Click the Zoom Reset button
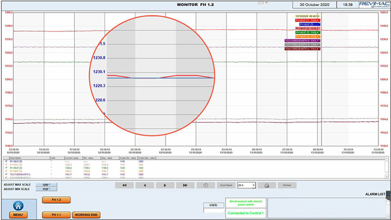The height and width of the screenshot is (220, 391). click(226, 185)
